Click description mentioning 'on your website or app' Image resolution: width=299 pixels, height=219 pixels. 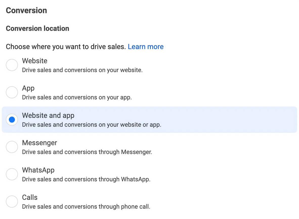coord(92,125)
